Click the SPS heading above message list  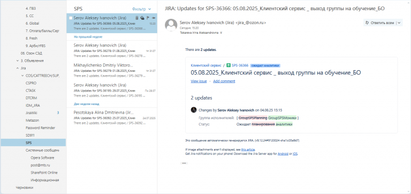tap(78, 9)
